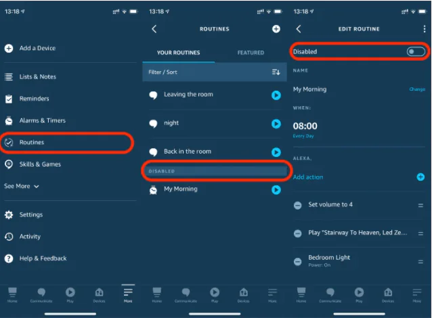Image resolution: width=432 pixels, height=318 pixels.
Task: Open Settings with the gear icon
Action: pyautogui.click(x=9, y=214)
